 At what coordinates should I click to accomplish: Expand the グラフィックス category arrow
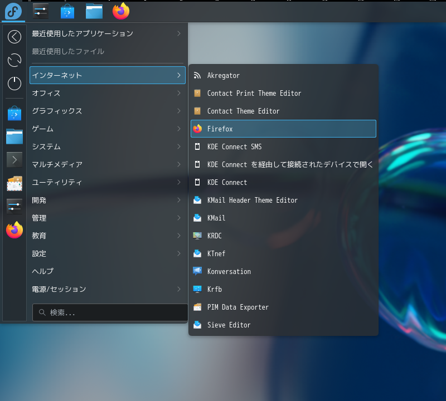click(x=178, y=111)
